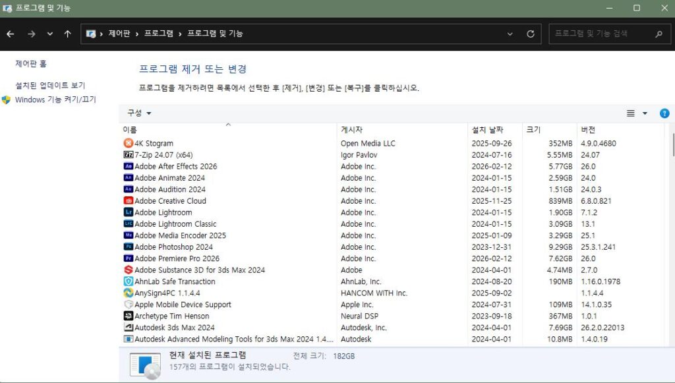Select the Adobe Audition 2024 icon

click(129, 189)
